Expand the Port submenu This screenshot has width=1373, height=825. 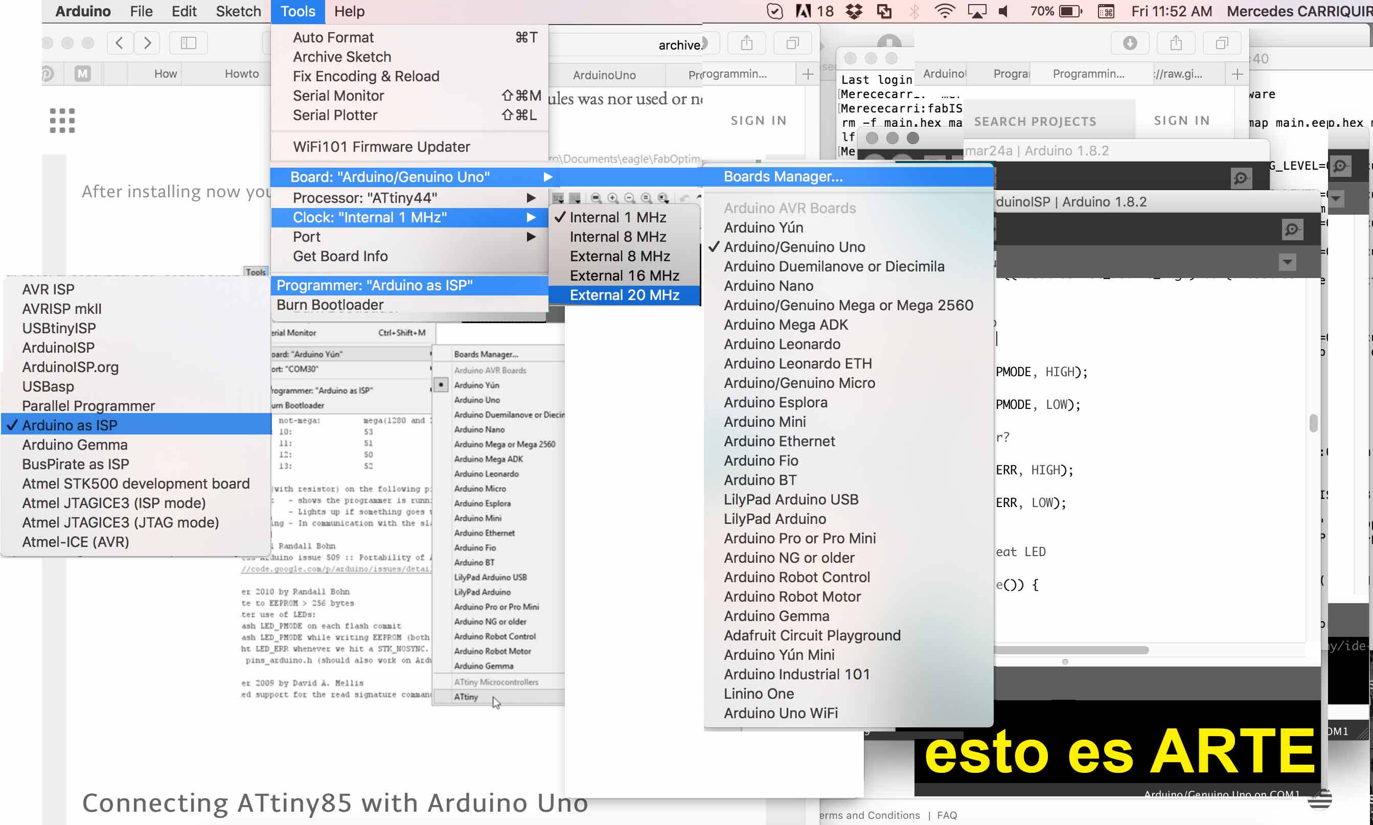(x=409, y=237)
